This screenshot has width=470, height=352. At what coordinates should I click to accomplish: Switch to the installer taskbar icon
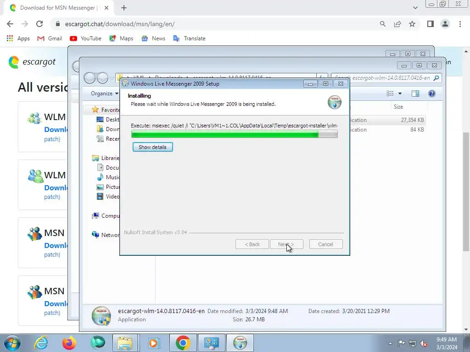240,343
